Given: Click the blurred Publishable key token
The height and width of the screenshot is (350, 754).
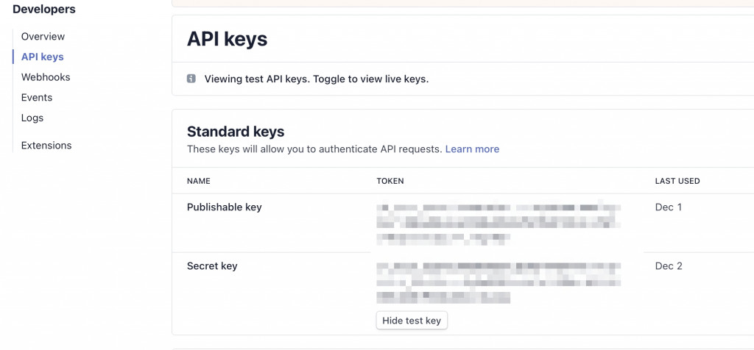Looking at the screenshot, I should [498, 221].
